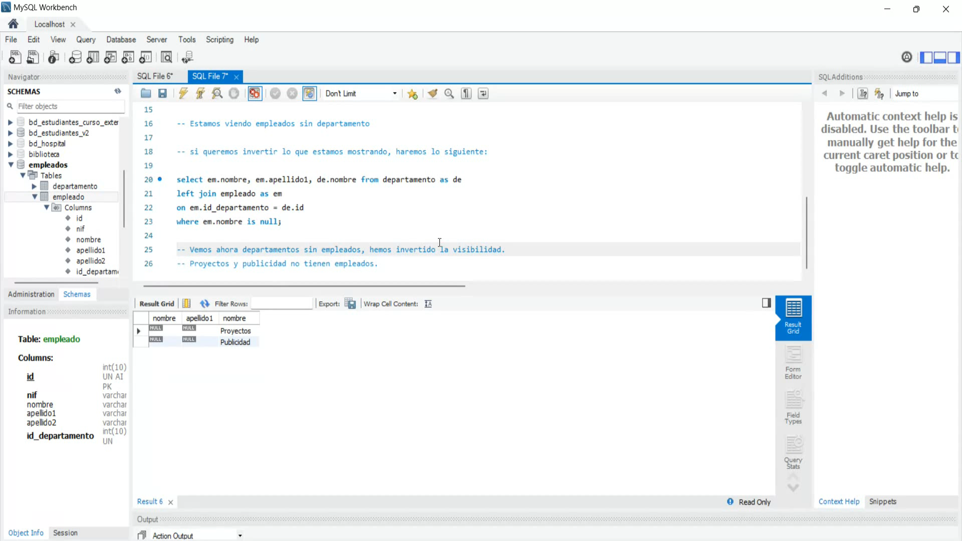Viewport: 962px width, 541px height.
Task: Open the Object Info panel
Action: coord(26,532)
